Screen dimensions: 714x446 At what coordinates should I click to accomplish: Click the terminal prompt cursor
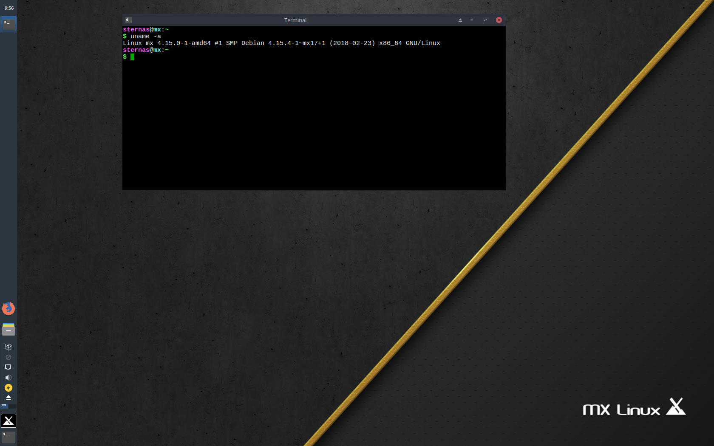(132, 57)
